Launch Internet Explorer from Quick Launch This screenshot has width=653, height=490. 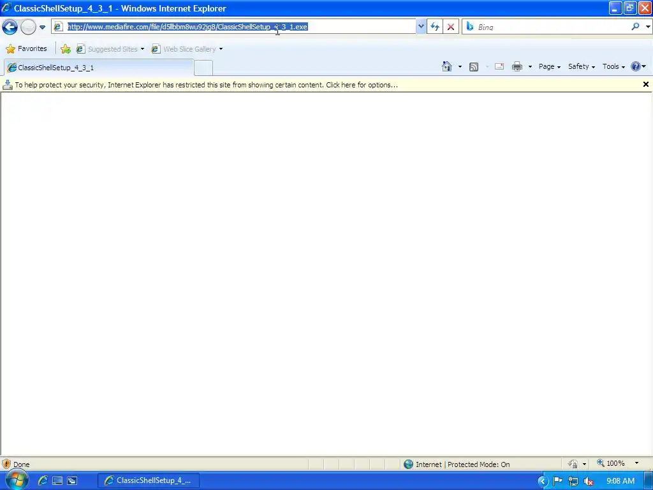click(x=43, y=480)
